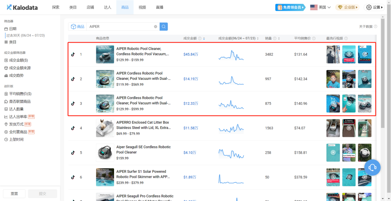
Task: Click help icon beside 平均销售价 column header
Action: tap(314, 39)
